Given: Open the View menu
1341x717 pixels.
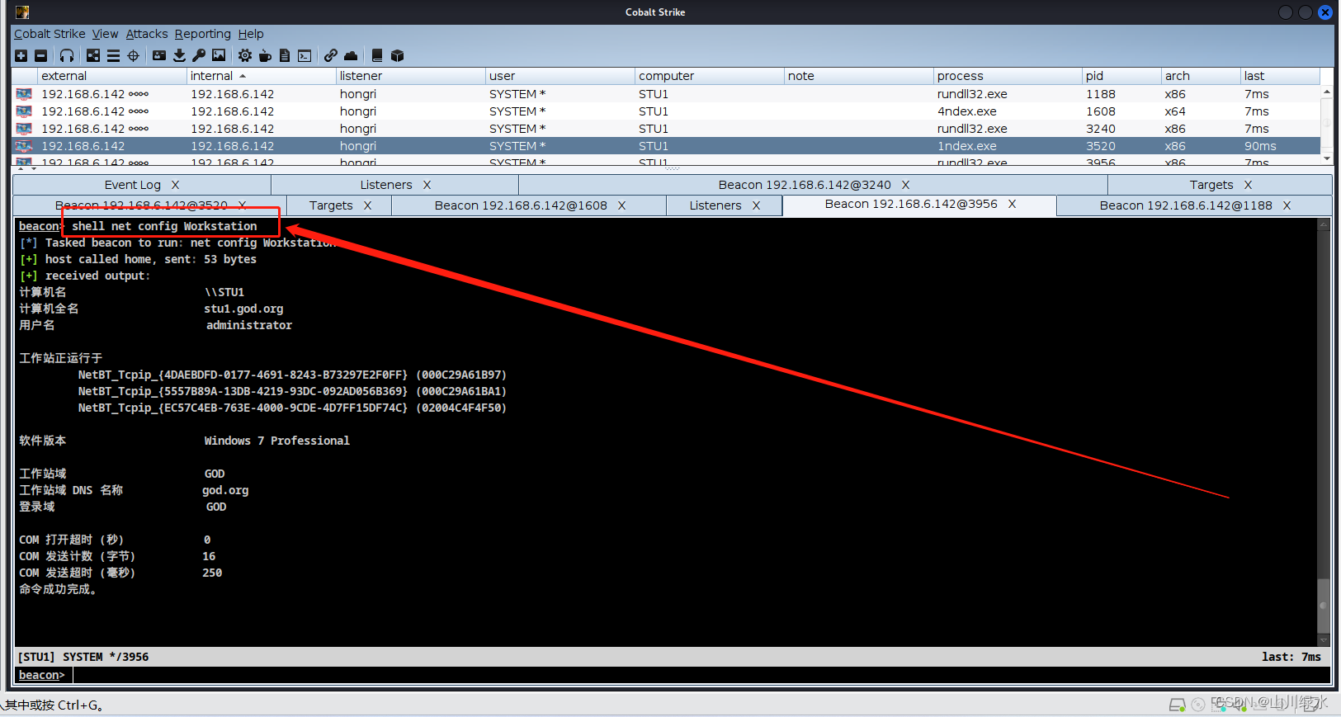Looking at the screenshot, I should pos(105,34).
